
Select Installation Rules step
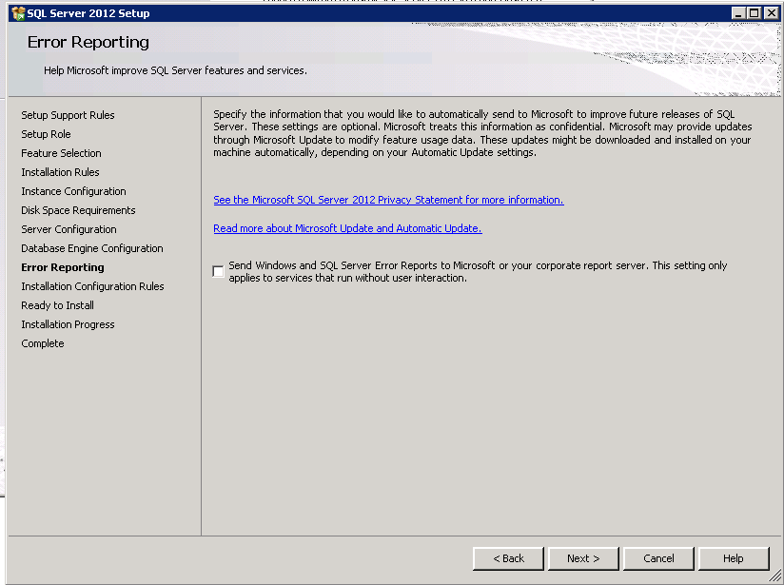pos(60,172)
